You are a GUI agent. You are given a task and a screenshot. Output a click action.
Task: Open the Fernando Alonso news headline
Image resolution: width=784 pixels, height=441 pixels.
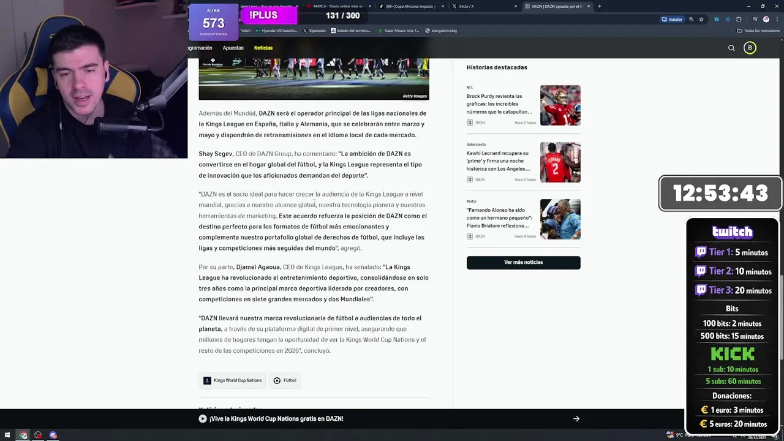click(x=500, y=218)
